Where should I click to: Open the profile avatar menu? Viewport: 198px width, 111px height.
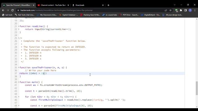[x=190, y=10]
